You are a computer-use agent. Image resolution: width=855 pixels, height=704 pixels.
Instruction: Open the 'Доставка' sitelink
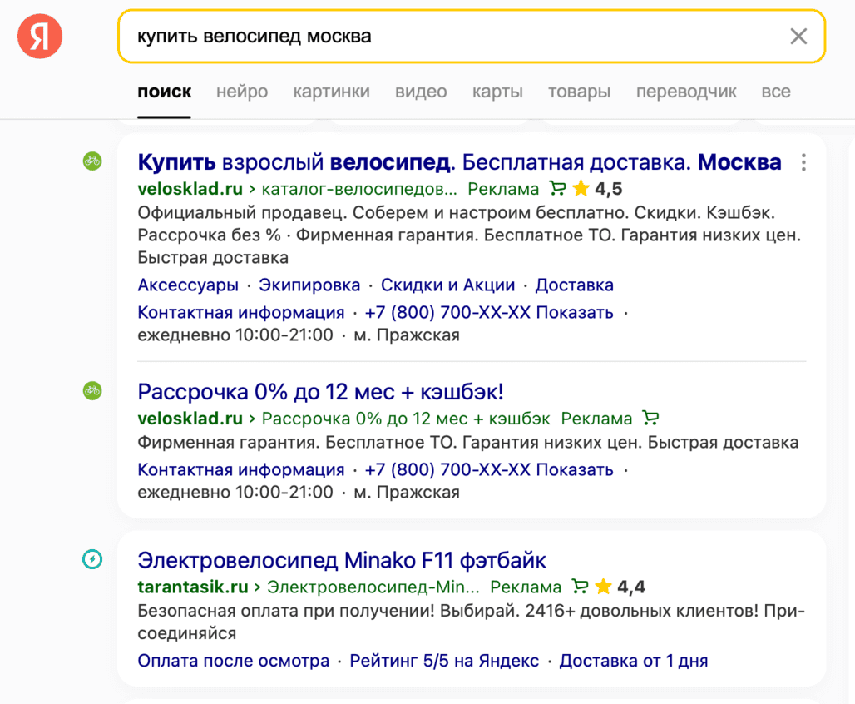pyautogui.click(x=574, y=285)
